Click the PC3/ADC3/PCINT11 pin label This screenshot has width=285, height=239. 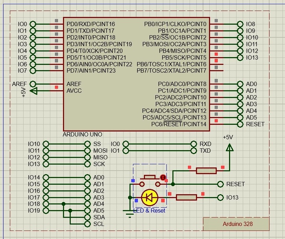coord(181,104)
